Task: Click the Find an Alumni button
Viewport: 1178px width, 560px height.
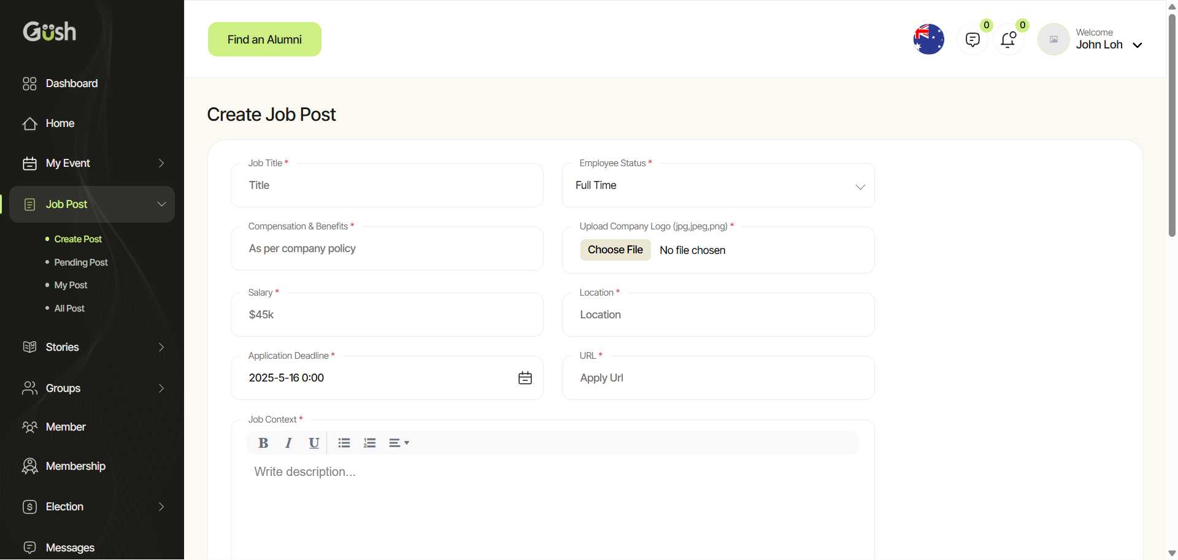Action: pyautogui.click(x=264, y=39)
